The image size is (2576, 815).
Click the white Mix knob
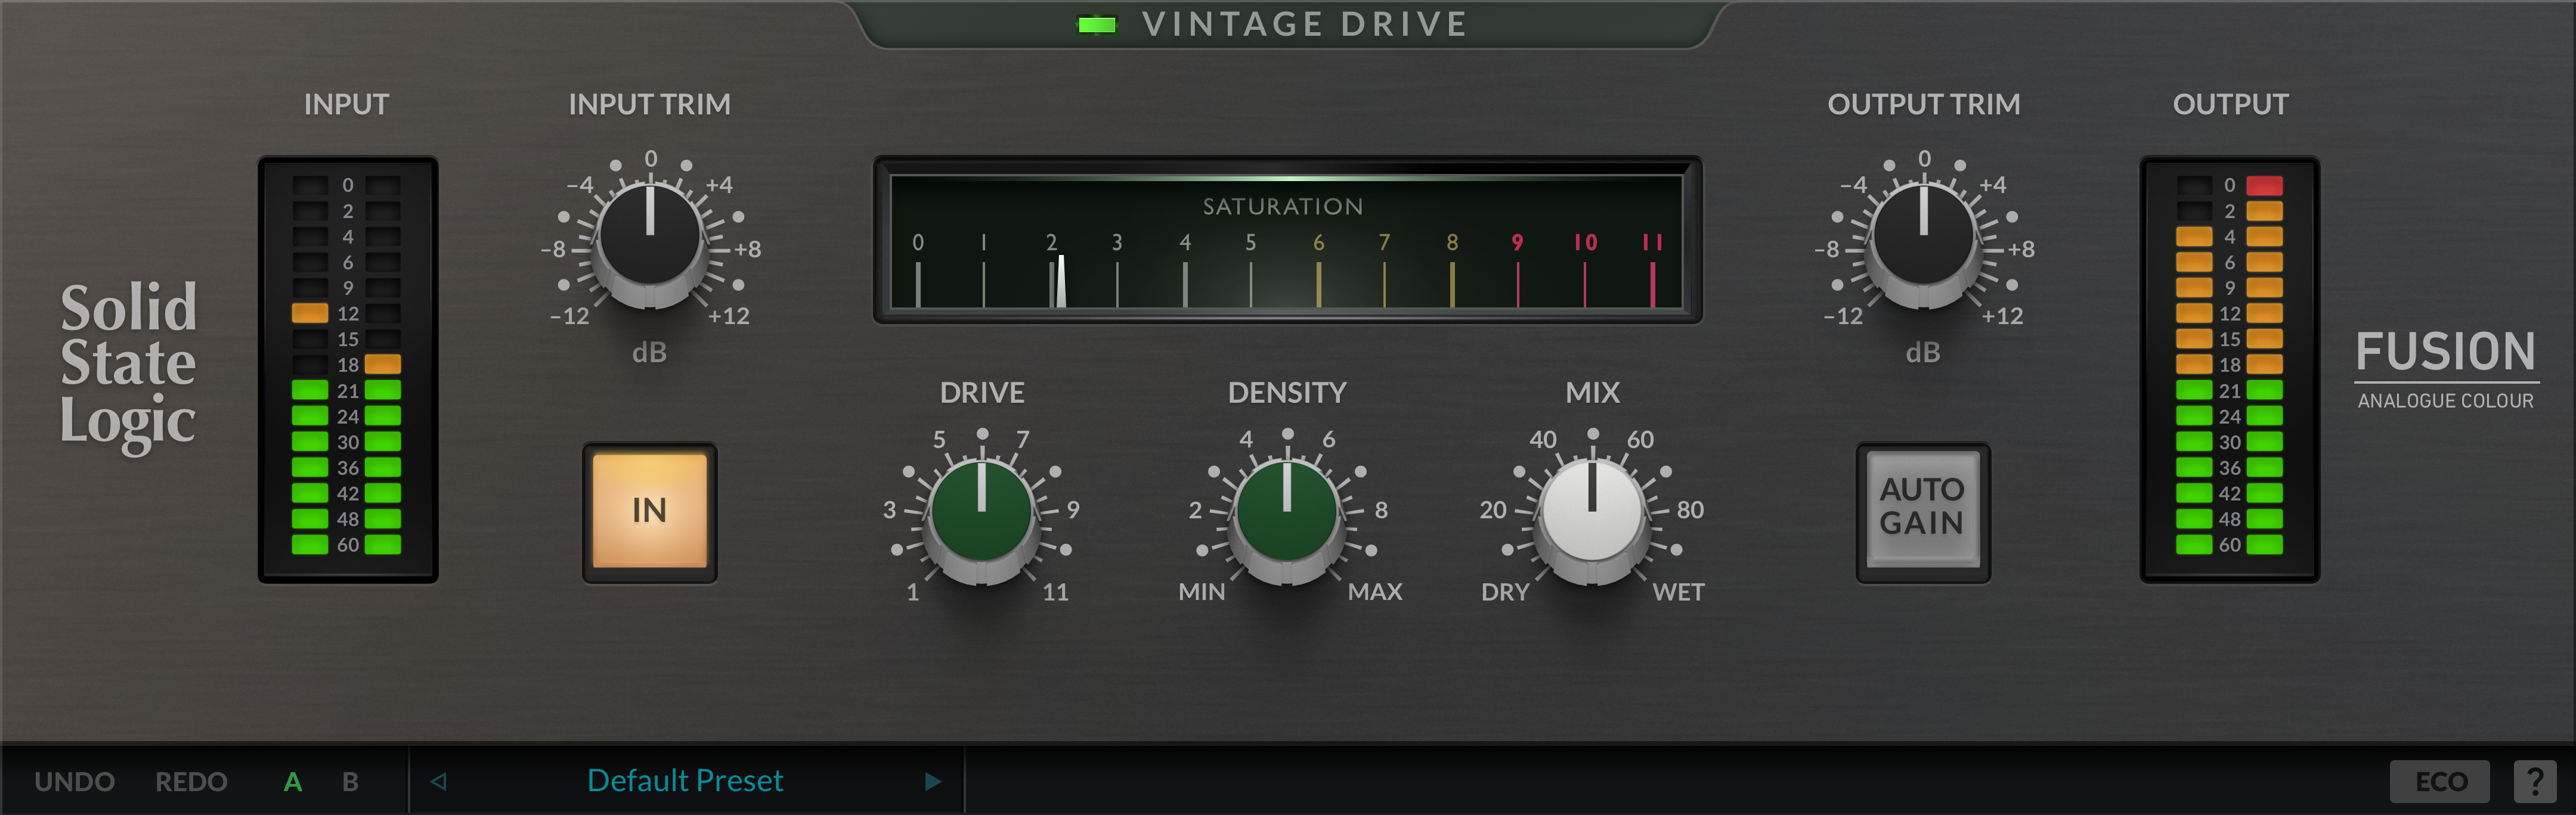1592,511
